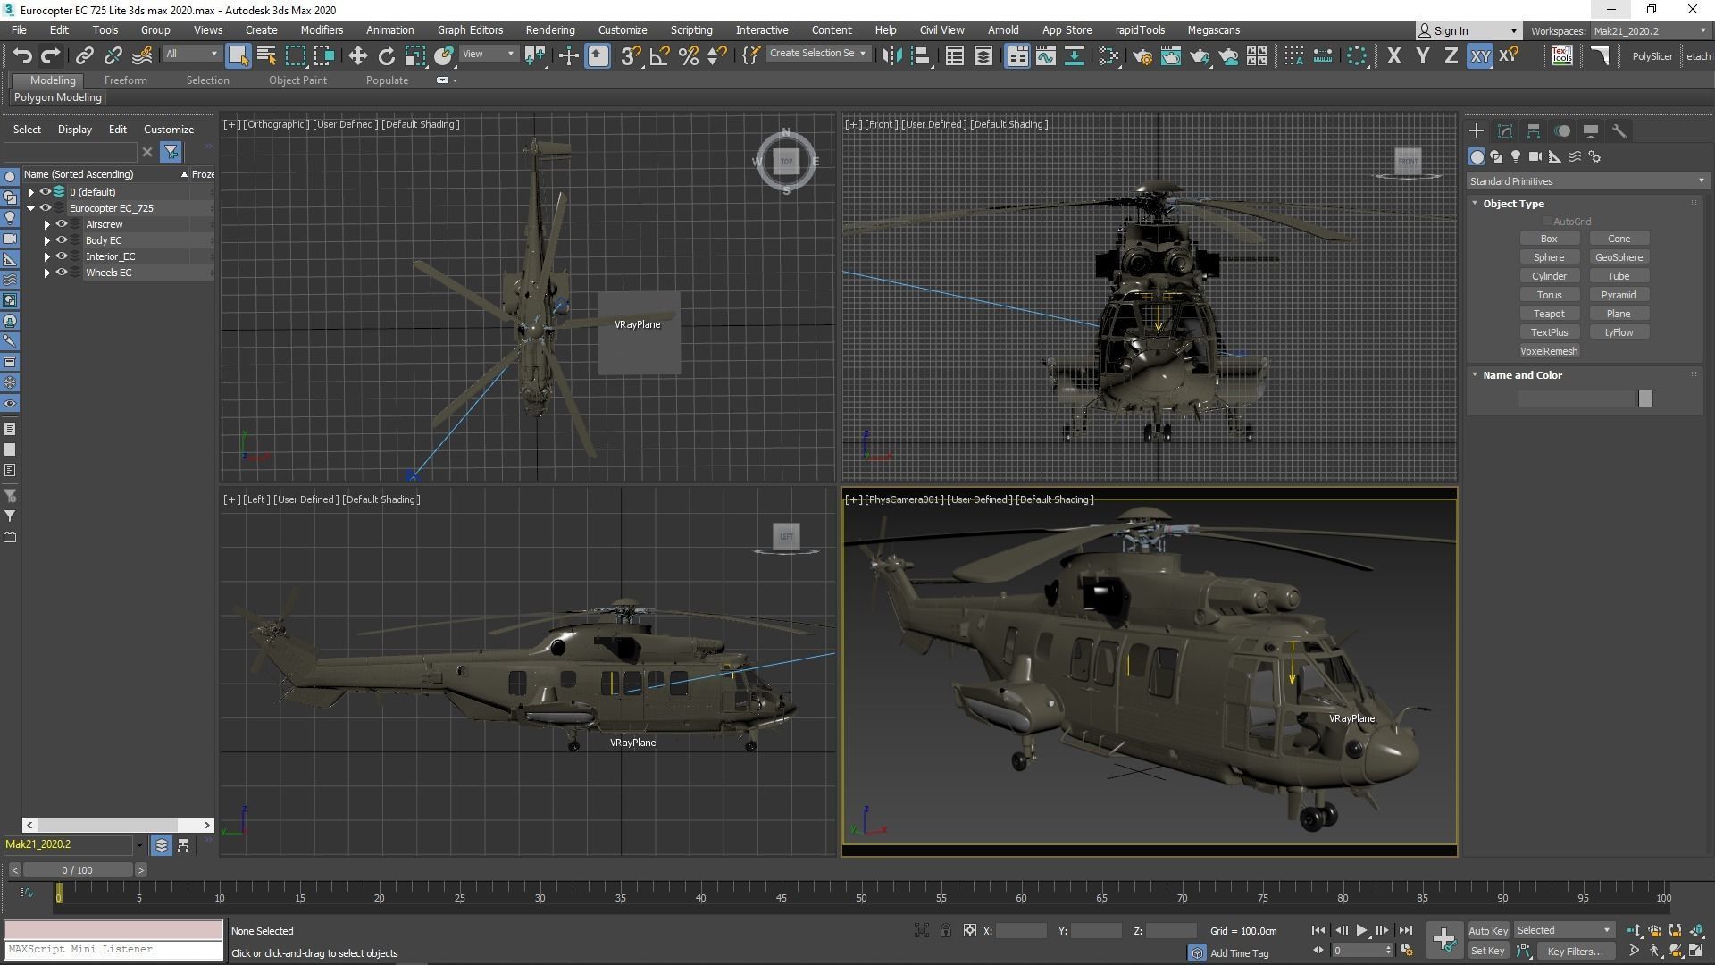Open the Megascans menu
This screenshot has height=965, width=1715.
point(1213,29)
